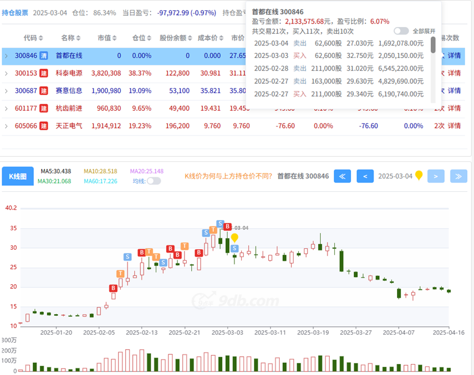Select the K线图 tab
The width and height of the screenshot is (474, 375).
click(x=18, y=176)
